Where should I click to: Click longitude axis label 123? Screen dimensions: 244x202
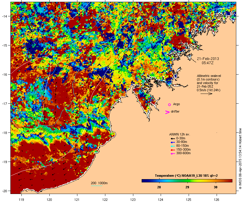pyautogui.click(x=133, y=200)
